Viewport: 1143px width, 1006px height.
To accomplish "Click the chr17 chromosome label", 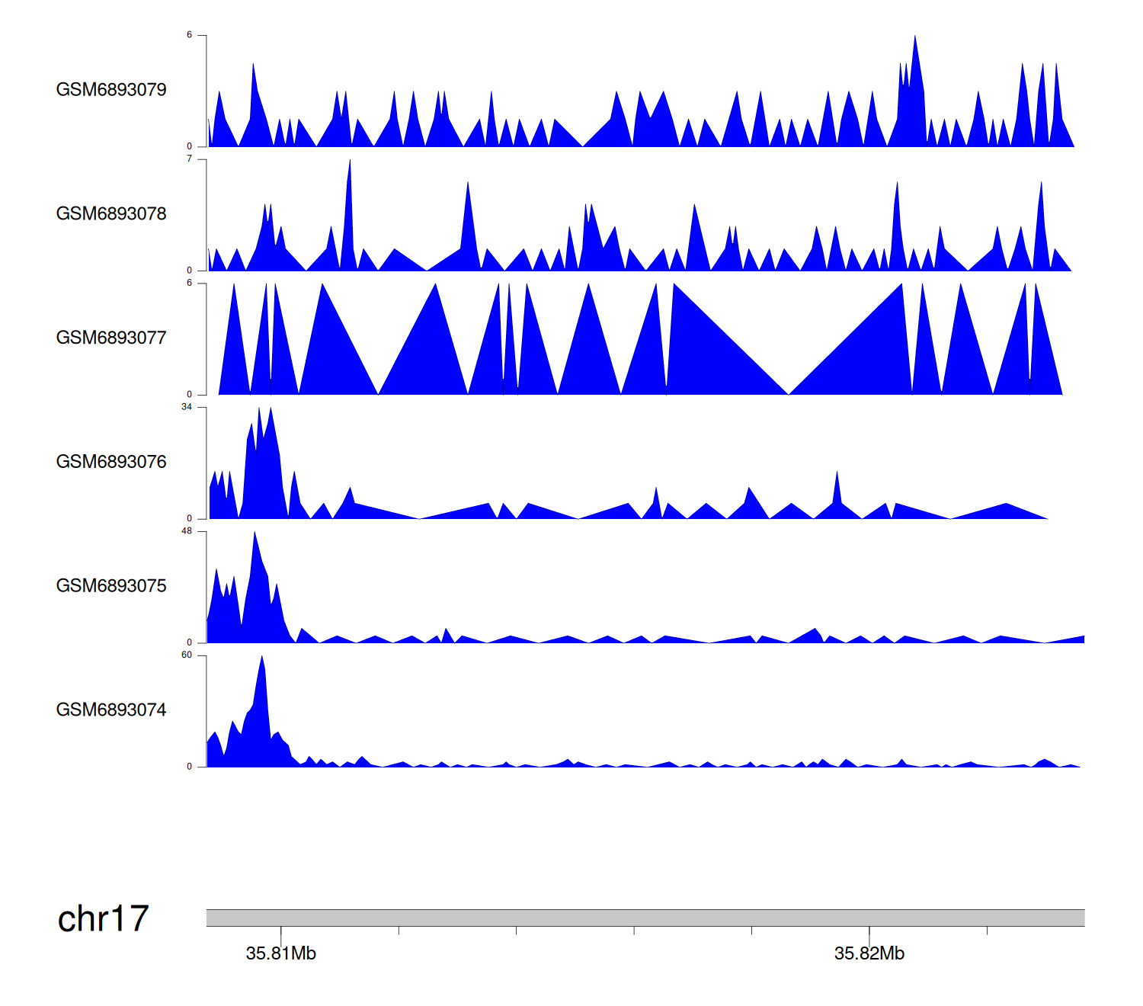I will pyautogui.click(x=103, y=919).
